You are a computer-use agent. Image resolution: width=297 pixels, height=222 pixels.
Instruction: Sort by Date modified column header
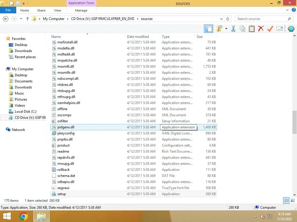pyautogui.click(x=138, y=37)
